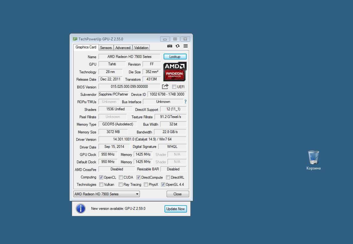This screenshot has width=353, height=244.
Task: Click the Default Clock field 950 MHz
Action: (108, 162)
